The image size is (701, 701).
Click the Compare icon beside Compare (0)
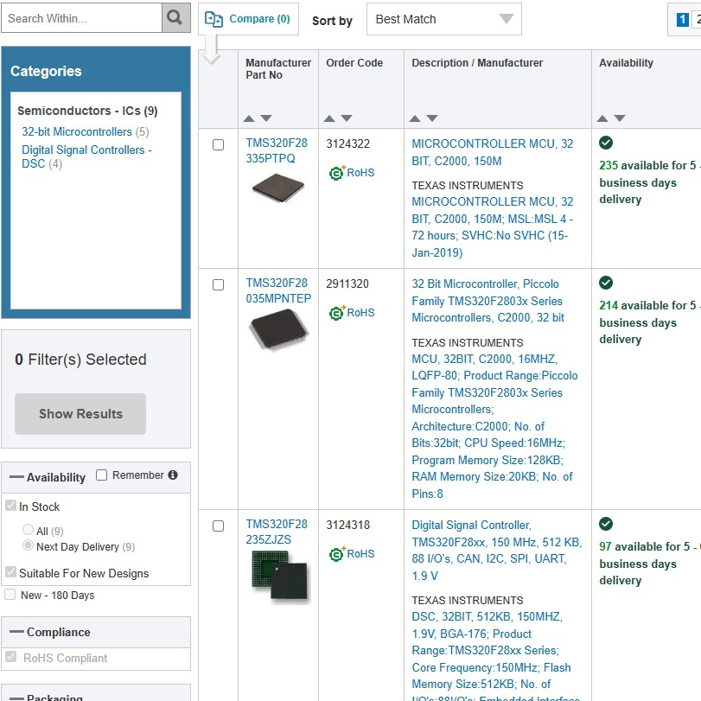(x=213, y=19)
